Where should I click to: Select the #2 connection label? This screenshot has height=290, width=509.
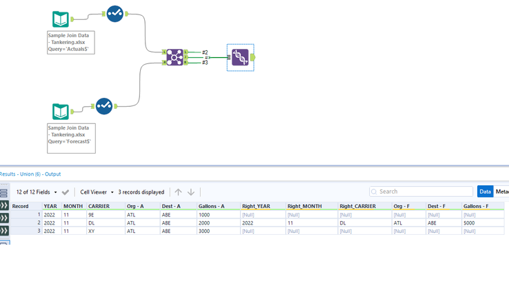point(205,52)
